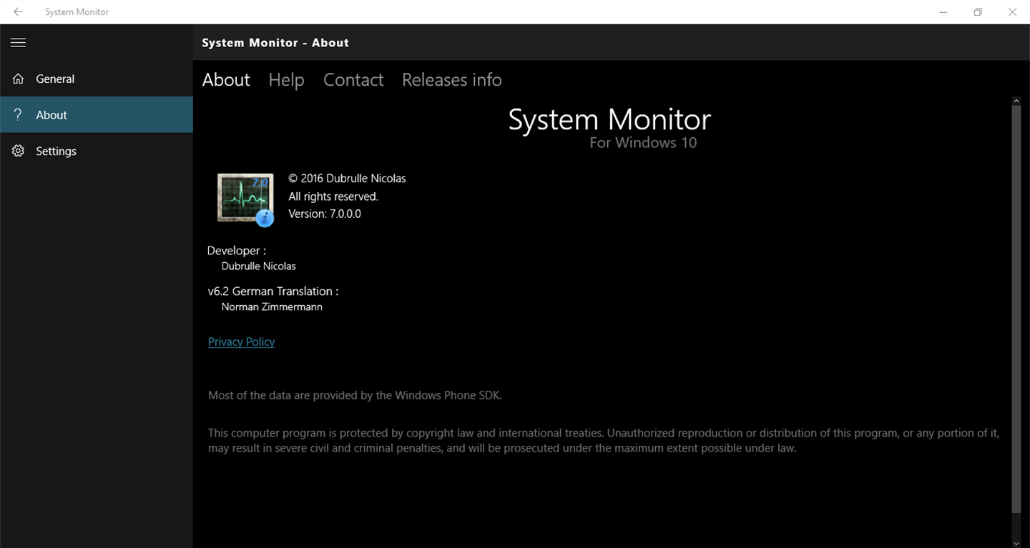Switch to the About tab
1030x548 pixels.
[x=226, y=80]
